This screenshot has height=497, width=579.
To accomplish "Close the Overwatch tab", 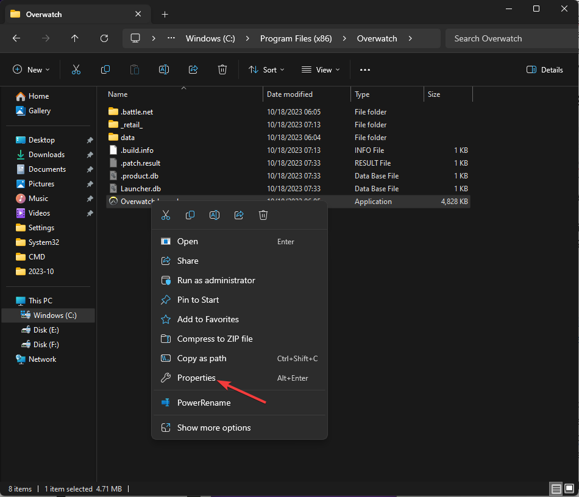I will pyautogui.click(x=138, y=14).
